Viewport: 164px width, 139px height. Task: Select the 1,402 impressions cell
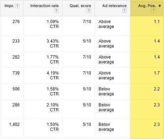(14, 124)
